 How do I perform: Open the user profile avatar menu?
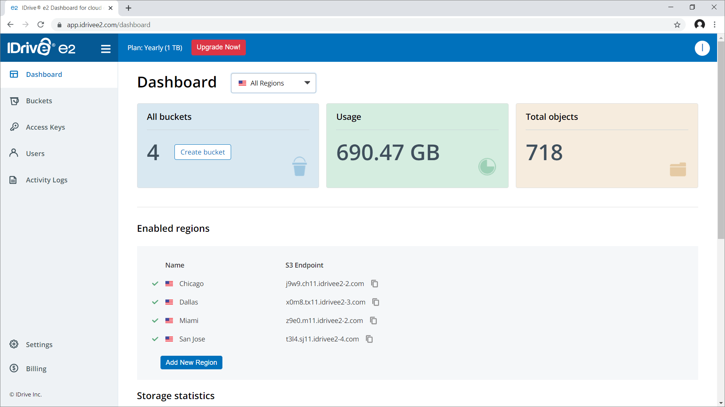[x=702, y=48]
